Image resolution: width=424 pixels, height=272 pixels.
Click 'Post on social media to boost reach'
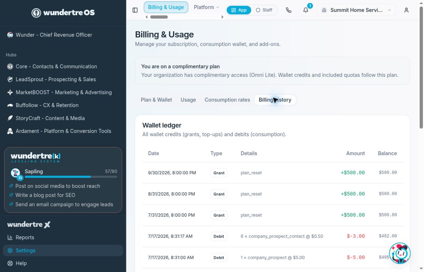click(58, 186)
